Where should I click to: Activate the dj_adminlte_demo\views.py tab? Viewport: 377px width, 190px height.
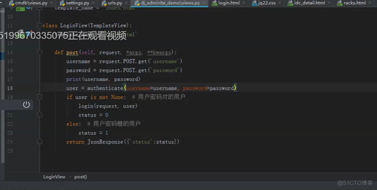pyautogui.click(x=170, y=3)
